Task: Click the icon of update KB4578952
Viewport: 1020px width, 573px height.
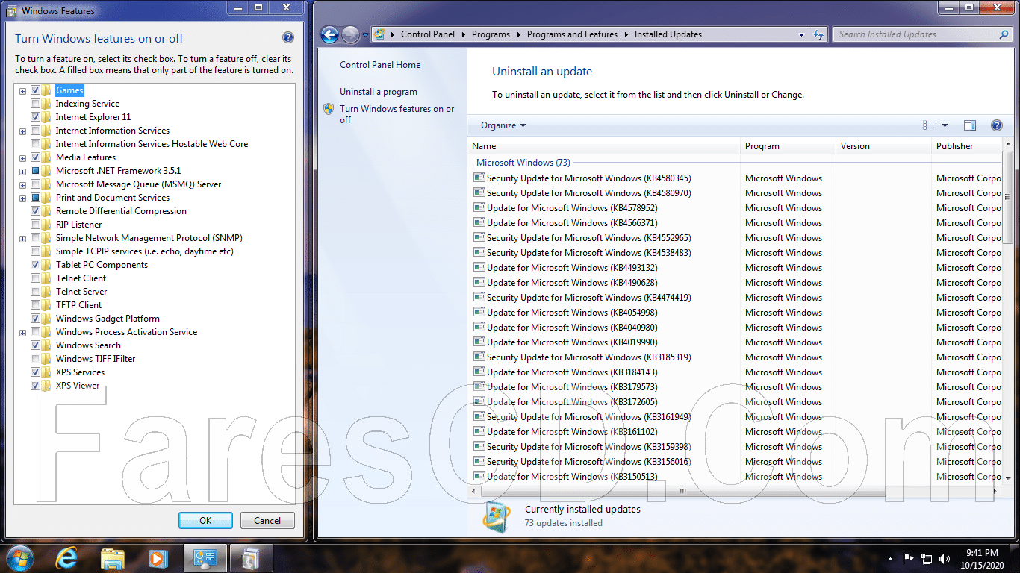Action: pyautogui.click(x=479, y=208)
